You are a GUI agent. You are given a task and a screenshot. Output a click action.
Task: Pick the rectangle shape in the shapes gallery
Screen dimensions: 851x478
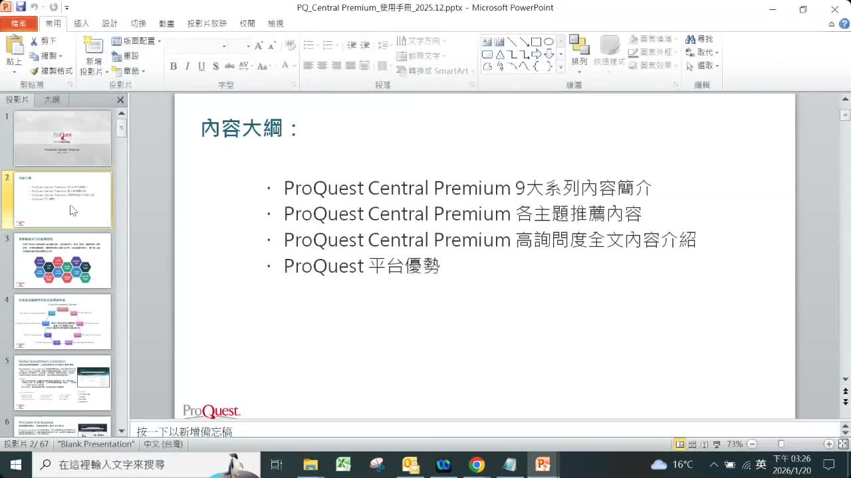[536, 42]
